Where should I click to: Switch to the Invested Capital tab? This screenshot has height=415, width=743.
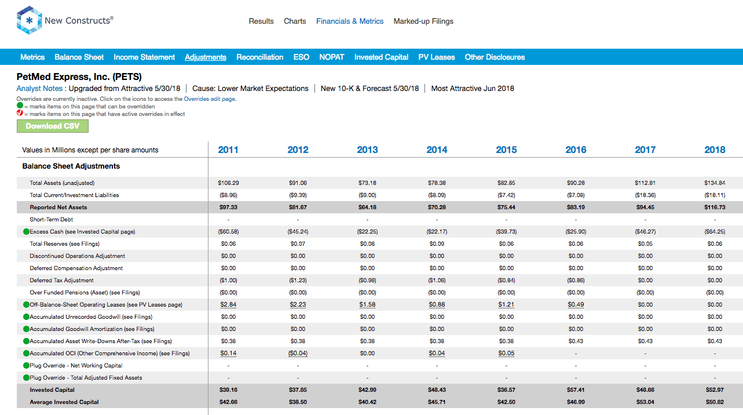(x=382, y=57)
